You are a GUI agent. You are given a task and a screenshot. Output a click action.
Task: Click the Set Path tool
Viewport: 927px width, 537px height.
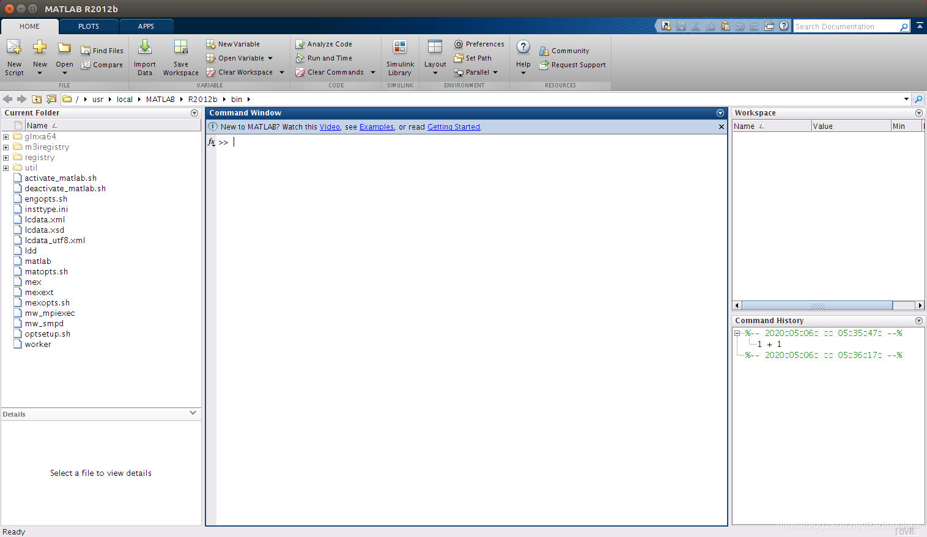coord(473,58)
